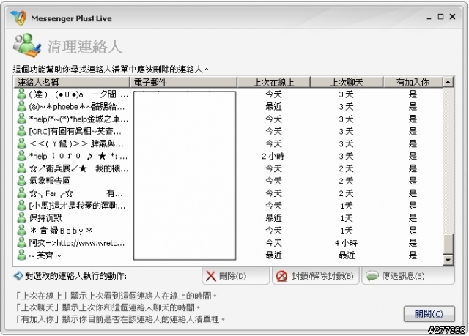Click the '2 小時' last online cell
The width and height of the screenshot is (469, 336).
click(x=273, y=156)
